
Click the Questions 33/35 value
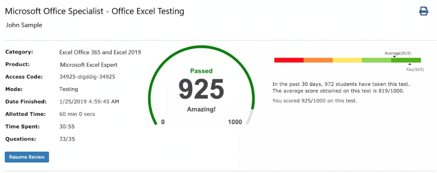point(67,139)
